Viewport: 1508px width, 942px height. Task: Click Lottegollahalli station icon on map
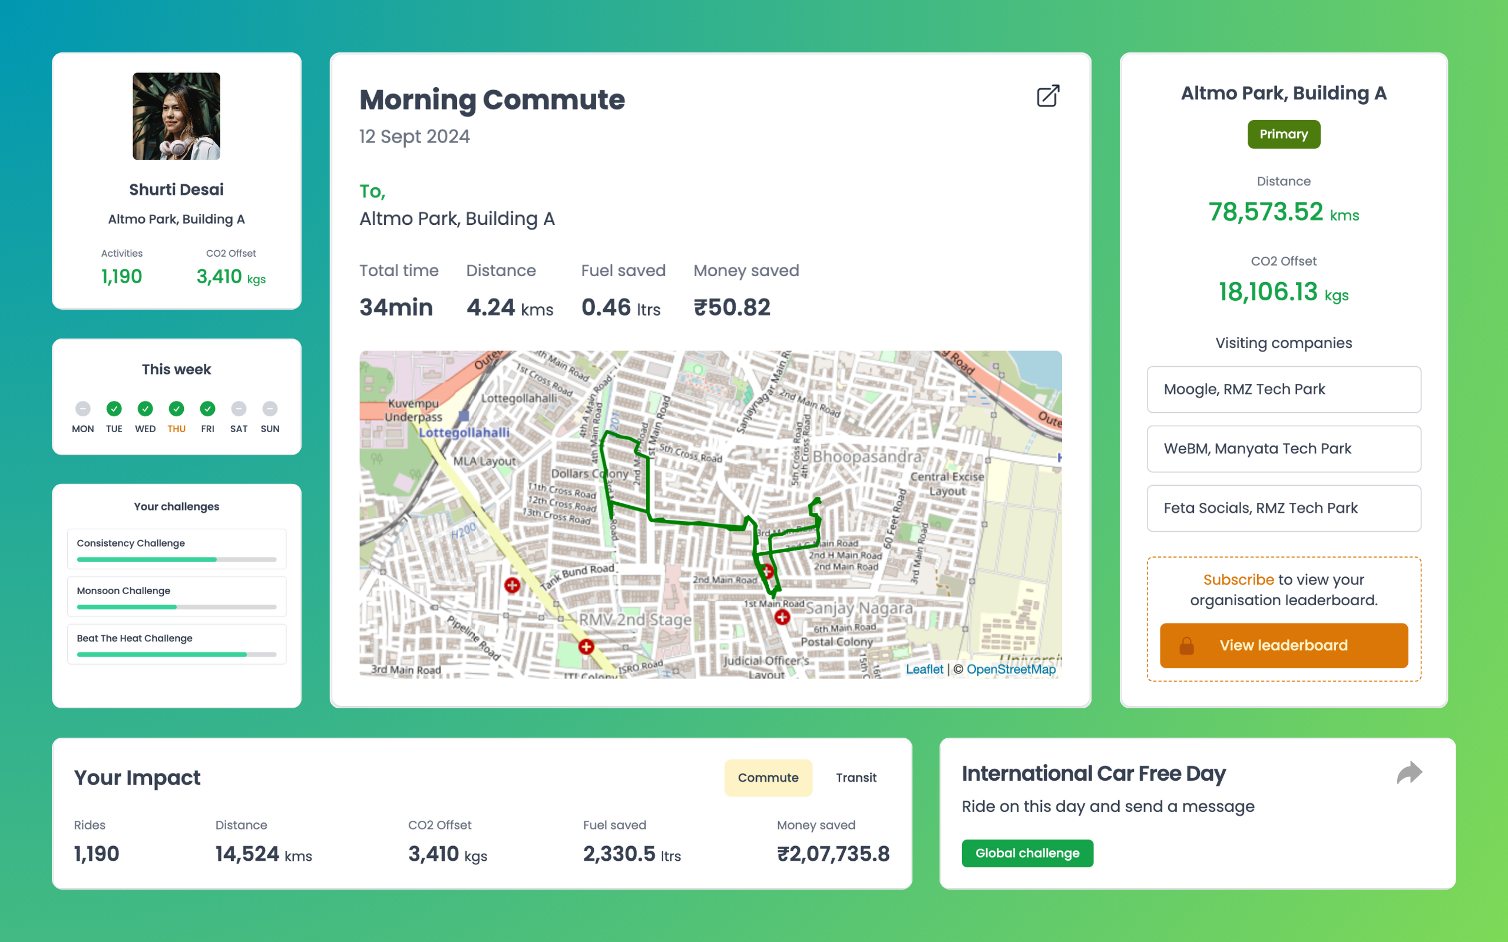click(x=464, y=416)
